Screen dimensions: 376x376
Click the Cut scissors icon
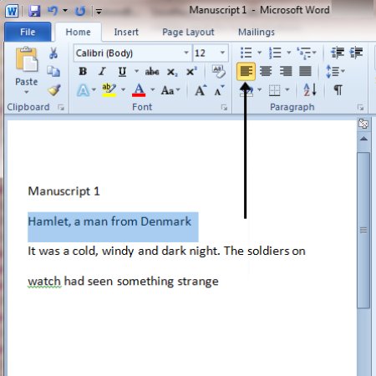(x=53, y=53)
